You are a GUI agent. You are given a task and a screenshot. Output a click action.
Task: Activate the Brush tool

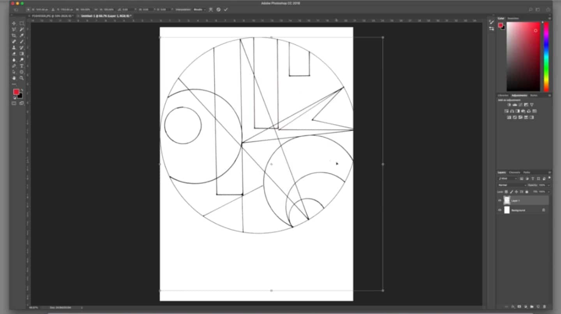[x=22, y=41]
